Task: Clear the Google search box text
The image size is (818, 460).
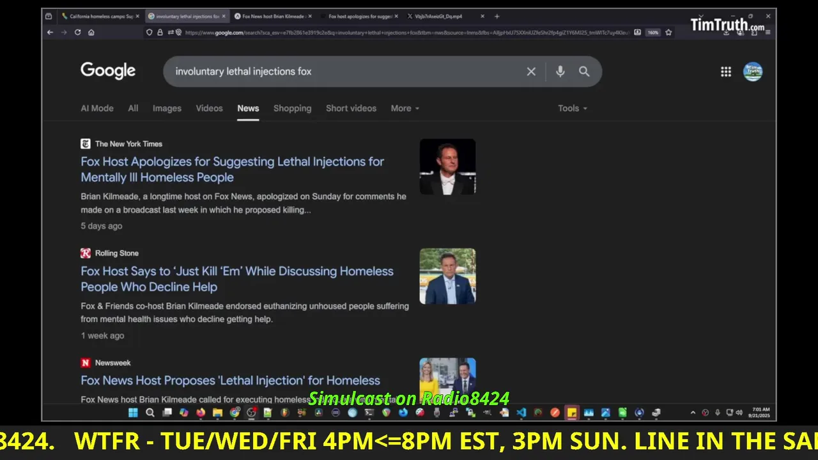Action: 531,72
